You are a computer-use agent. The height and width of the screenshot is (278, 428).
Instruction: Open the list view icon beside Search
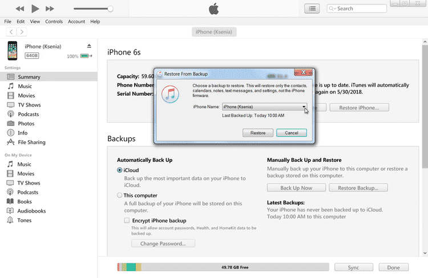pos(312,9)
